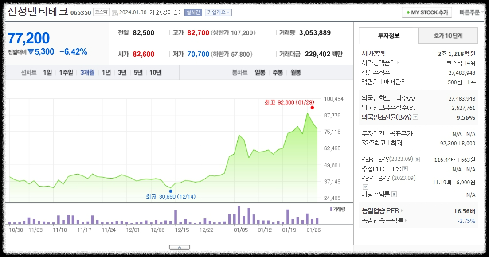Select the 3년 line chart period

coord(122,73)
